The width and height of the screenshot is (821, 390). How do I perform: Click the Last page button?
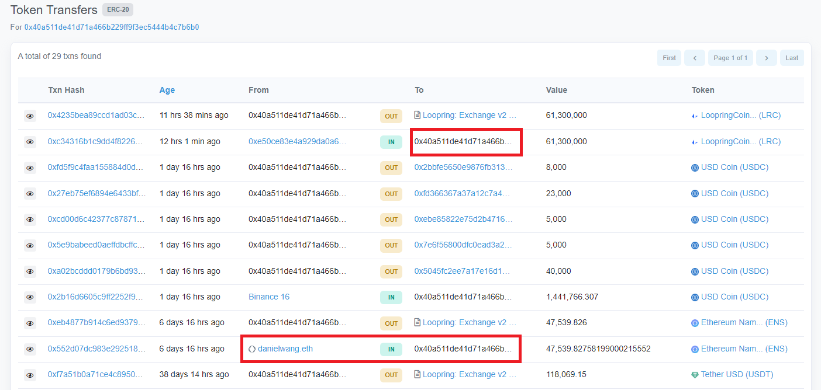[x=792, y=58]
